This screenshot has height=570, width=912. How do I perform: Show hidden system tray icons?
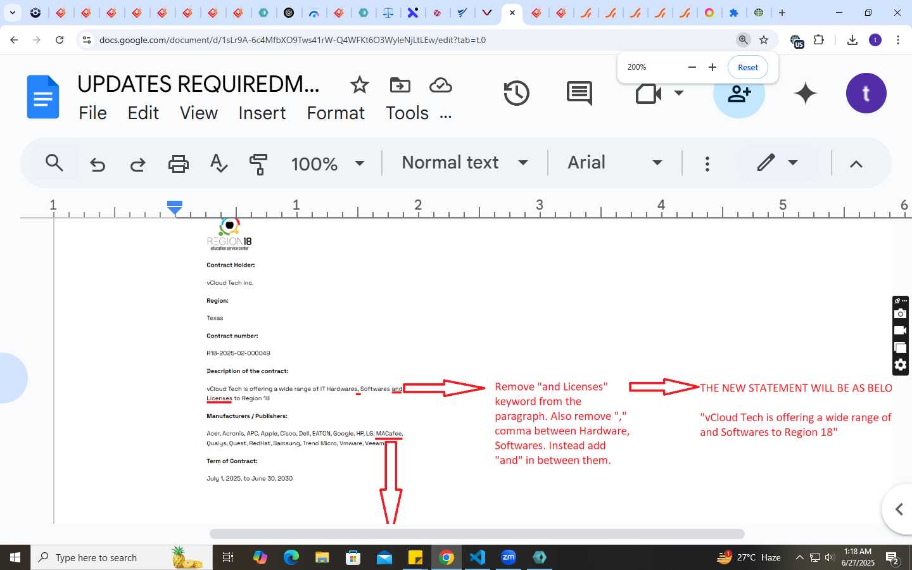[799, 557]
